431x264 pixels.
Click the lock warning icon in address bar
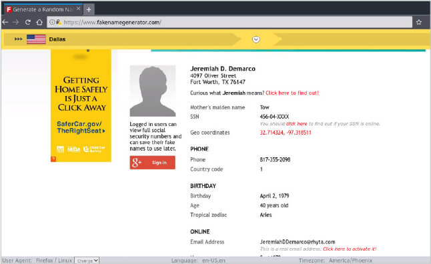click(59, 22)
